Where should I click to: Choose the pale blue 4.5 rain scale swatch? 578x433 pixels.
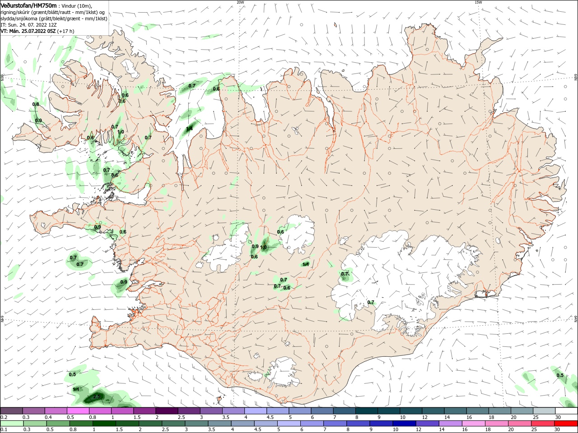[x=266, y=424]
